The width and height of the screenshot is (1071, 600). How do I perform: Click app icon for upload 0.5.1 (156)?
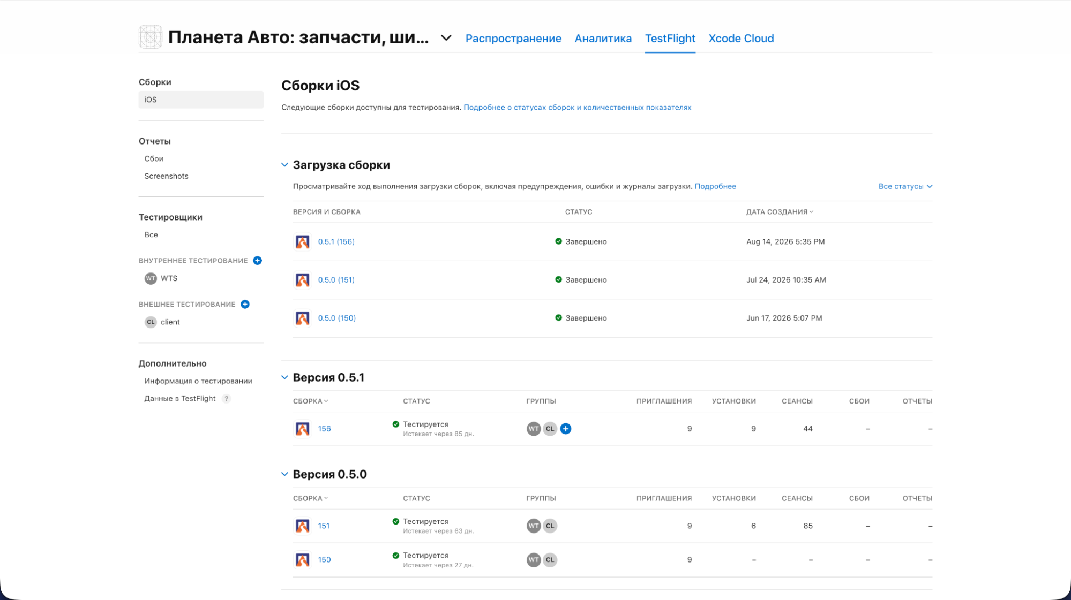point(302,241)
